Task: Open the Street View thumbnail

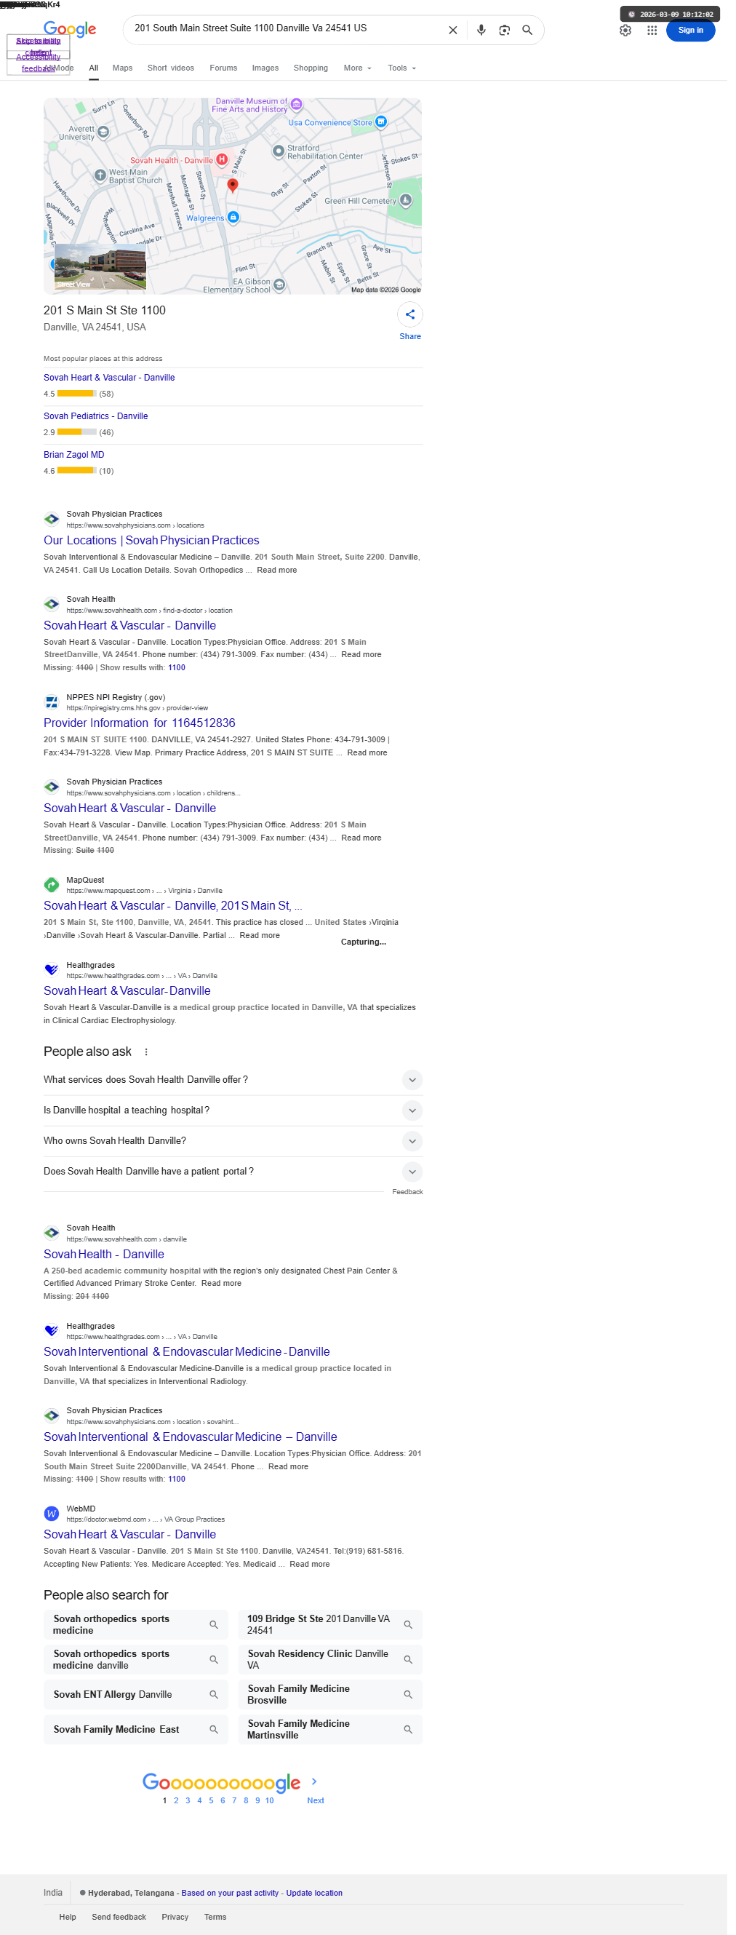Action: pyautogui.click(x=101, y=270)
